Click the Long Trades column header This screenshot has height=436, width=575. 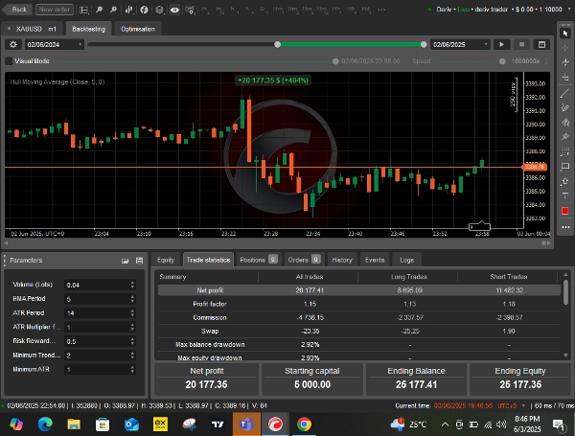(408, 277)
